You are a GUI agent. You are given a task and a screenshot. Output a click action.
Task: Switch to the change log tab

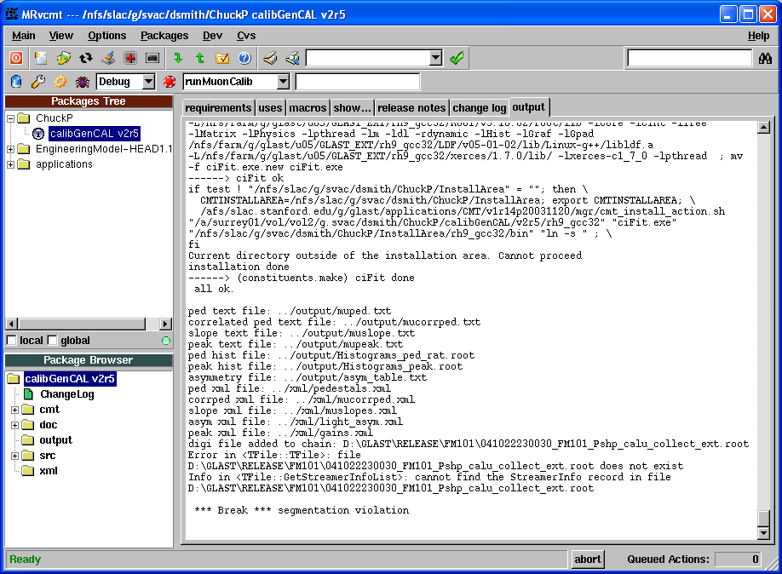point(480,107)
